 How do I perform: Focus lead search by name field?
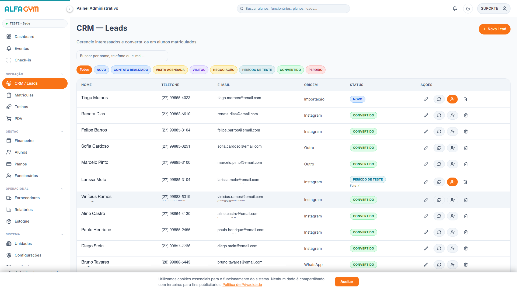tap(122, 56)
